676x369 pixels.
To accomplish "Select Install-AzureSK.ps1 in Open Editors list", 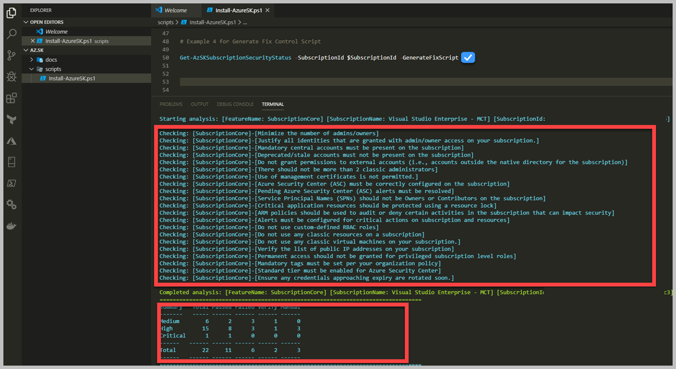I will click(86, 41).
